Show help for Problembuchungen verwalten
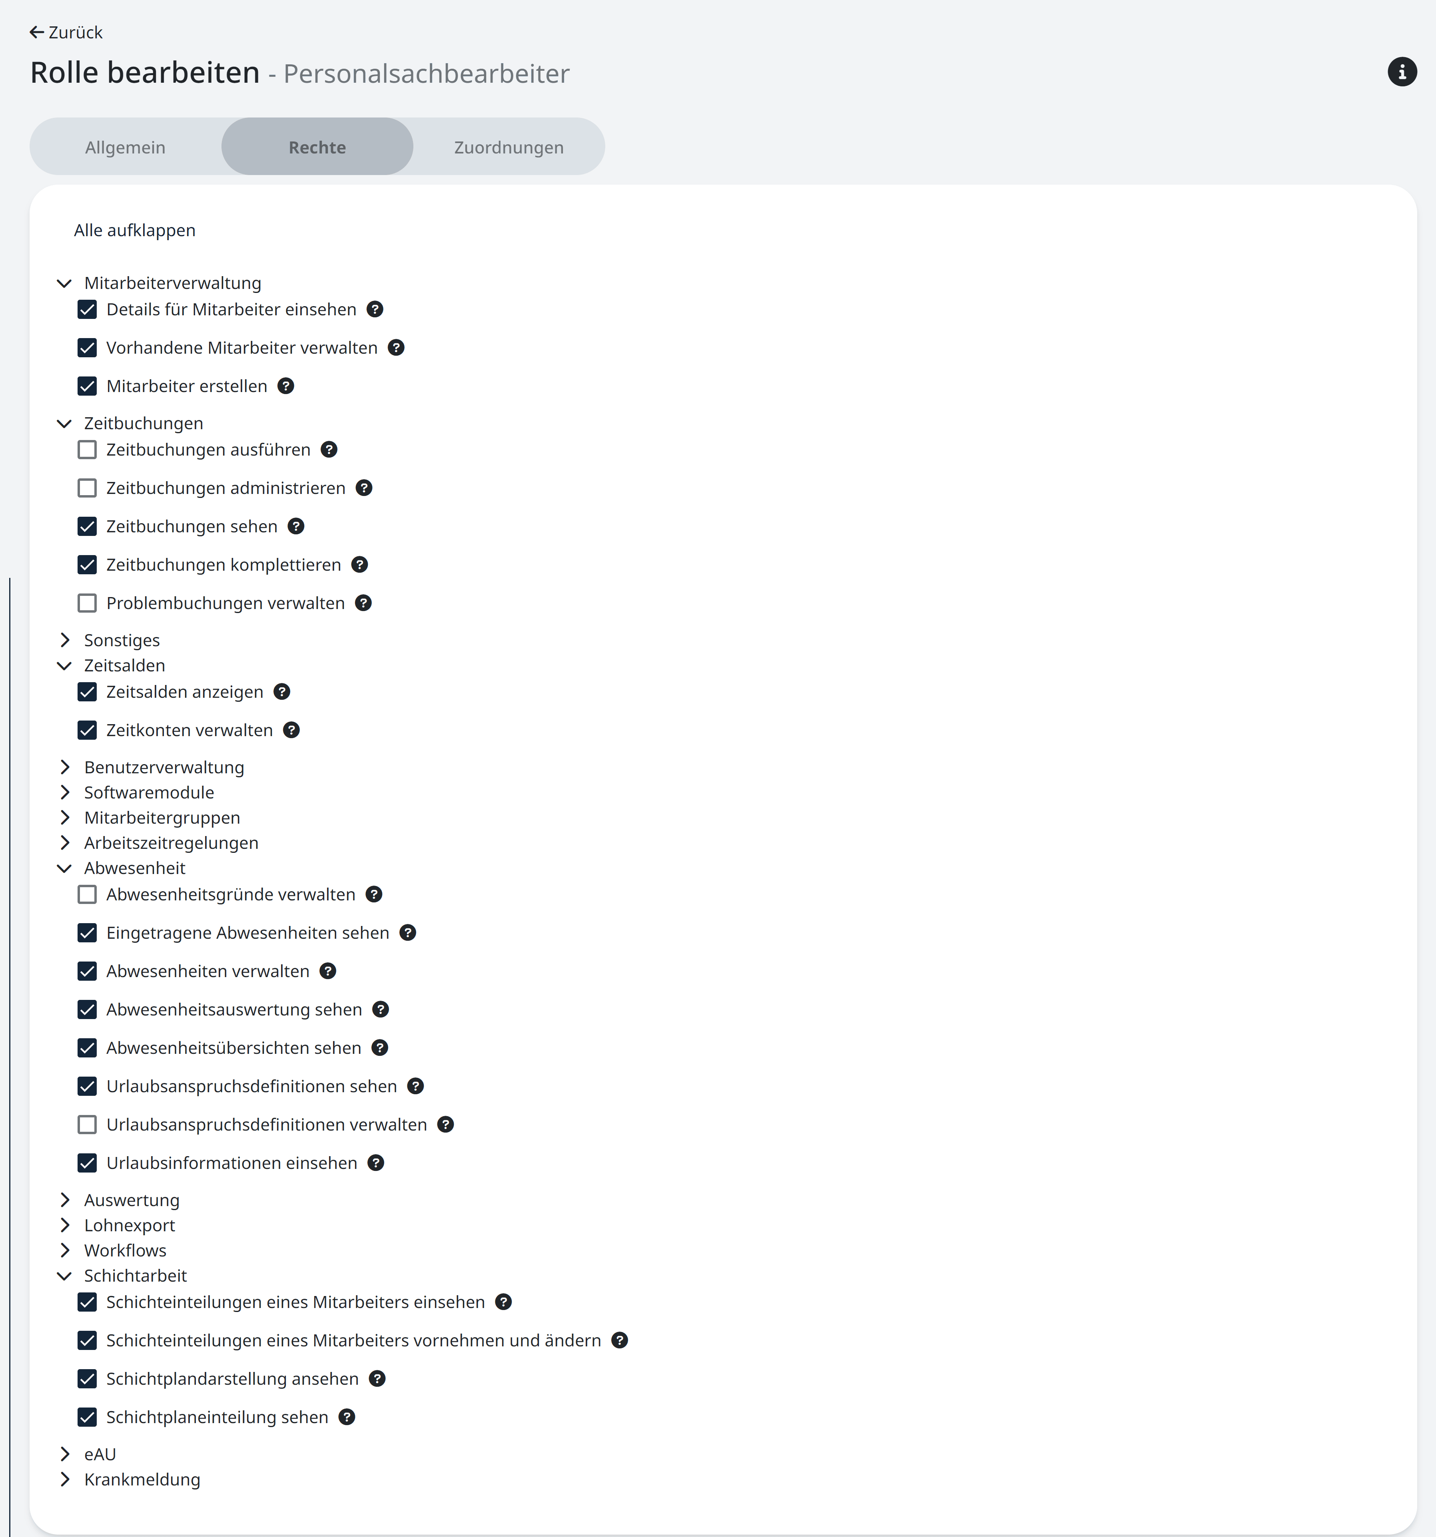This screenshot has height=1537, width=1436. coord(363,603)
